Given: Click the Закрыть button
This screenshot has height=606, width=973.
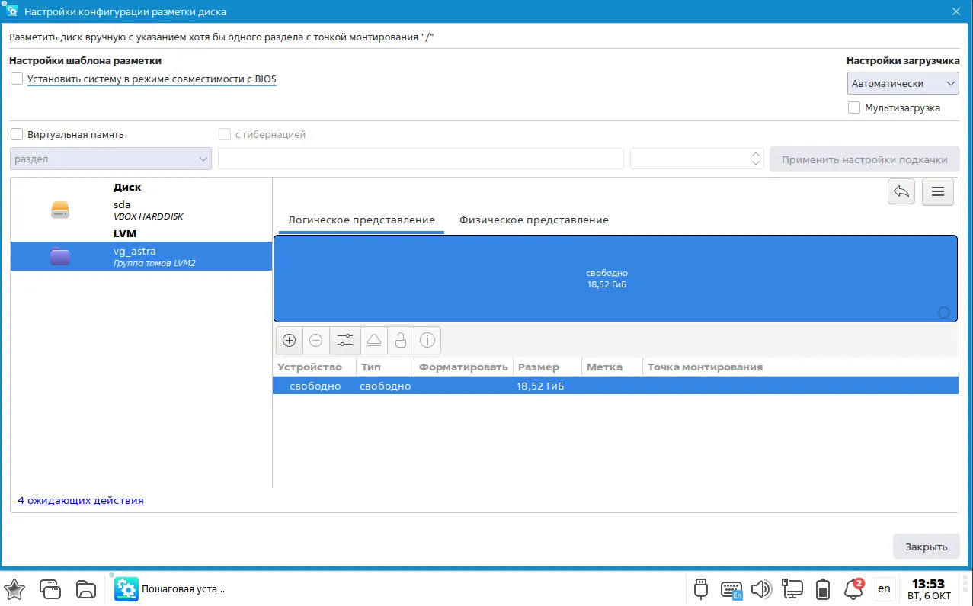Looking at the screenshot, I should tap(927, 546).
